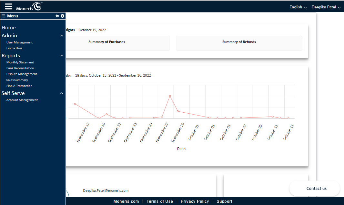Viewport: 344px width, 205px height.
Task: Click the Summary of Purchases tile
Action: tap(107, 42)
